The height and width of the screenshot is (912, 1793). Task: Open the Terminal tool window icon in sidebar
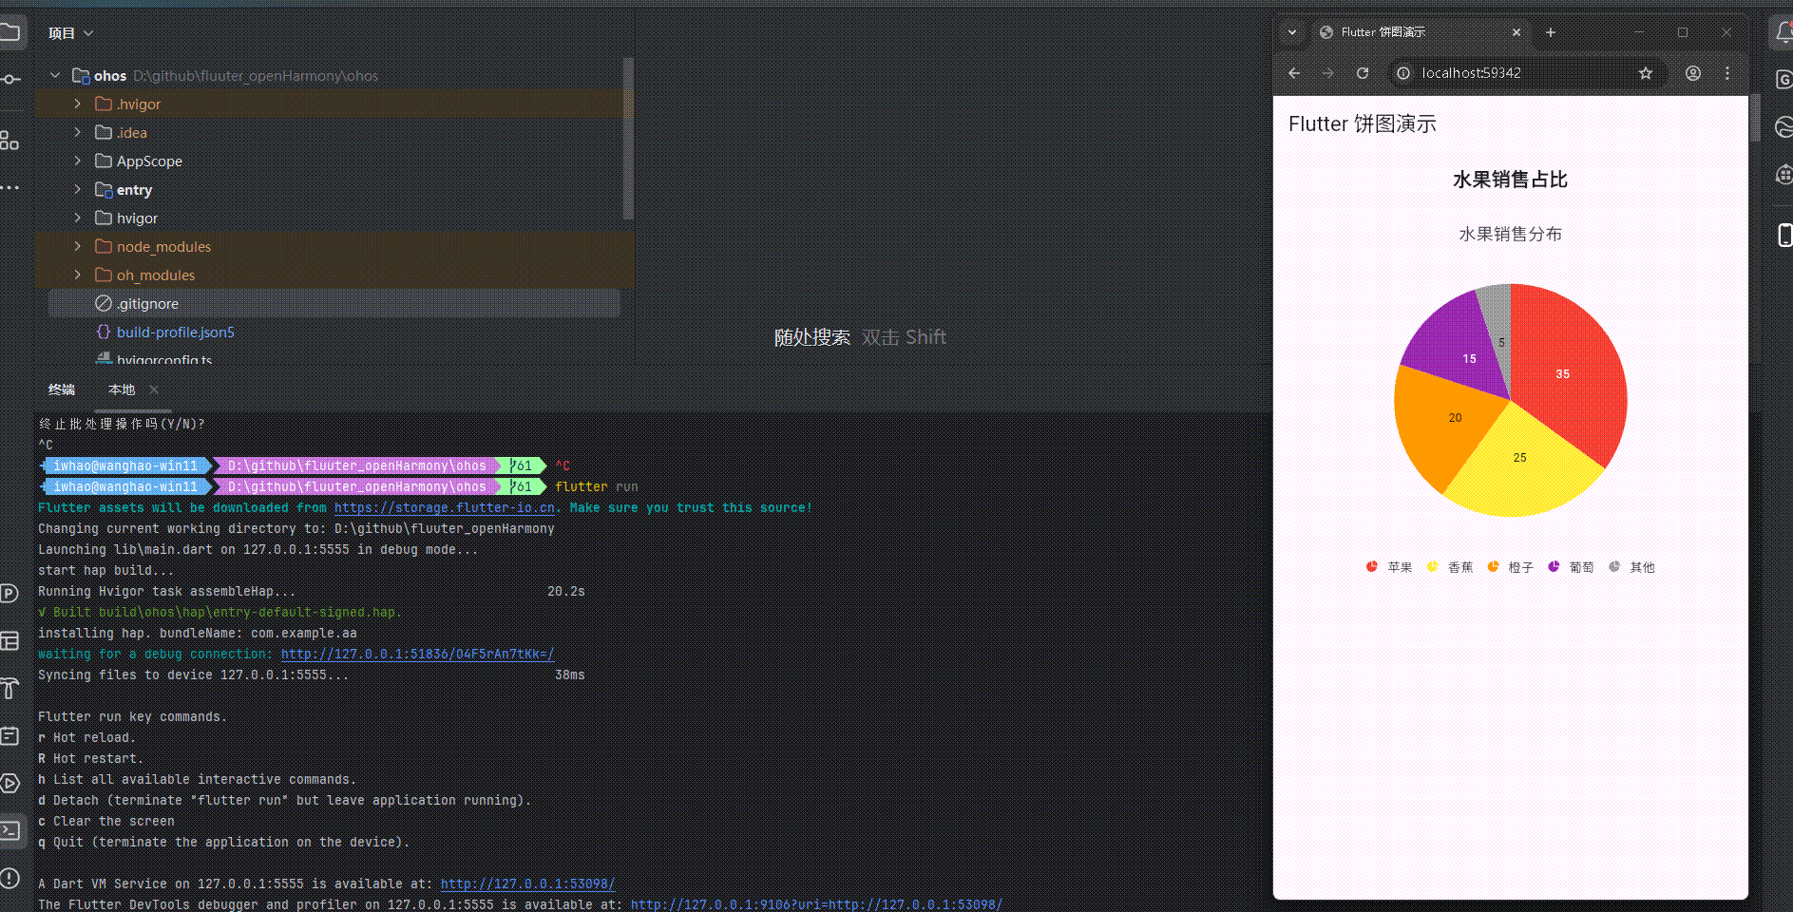10,830
